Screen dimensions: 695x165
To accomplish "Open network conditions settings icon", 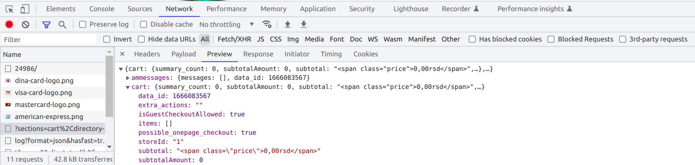I will click(x=267, y=24).
